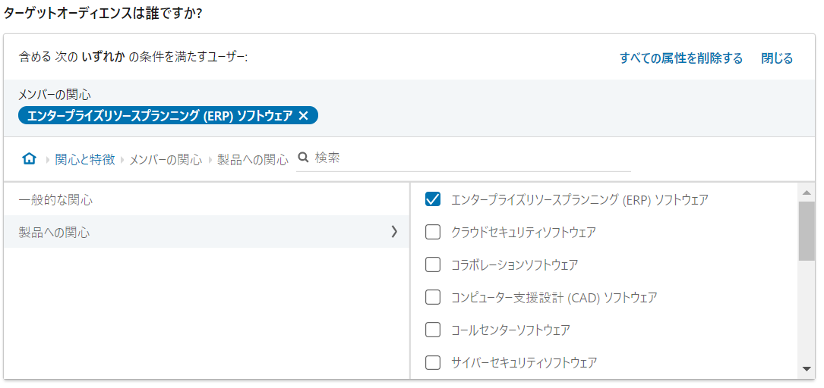The height and width of the screenshot is (388, 824).
Task: Click the scrollbar down arrow
Action: pyautogui.click(x=807, y=369)
